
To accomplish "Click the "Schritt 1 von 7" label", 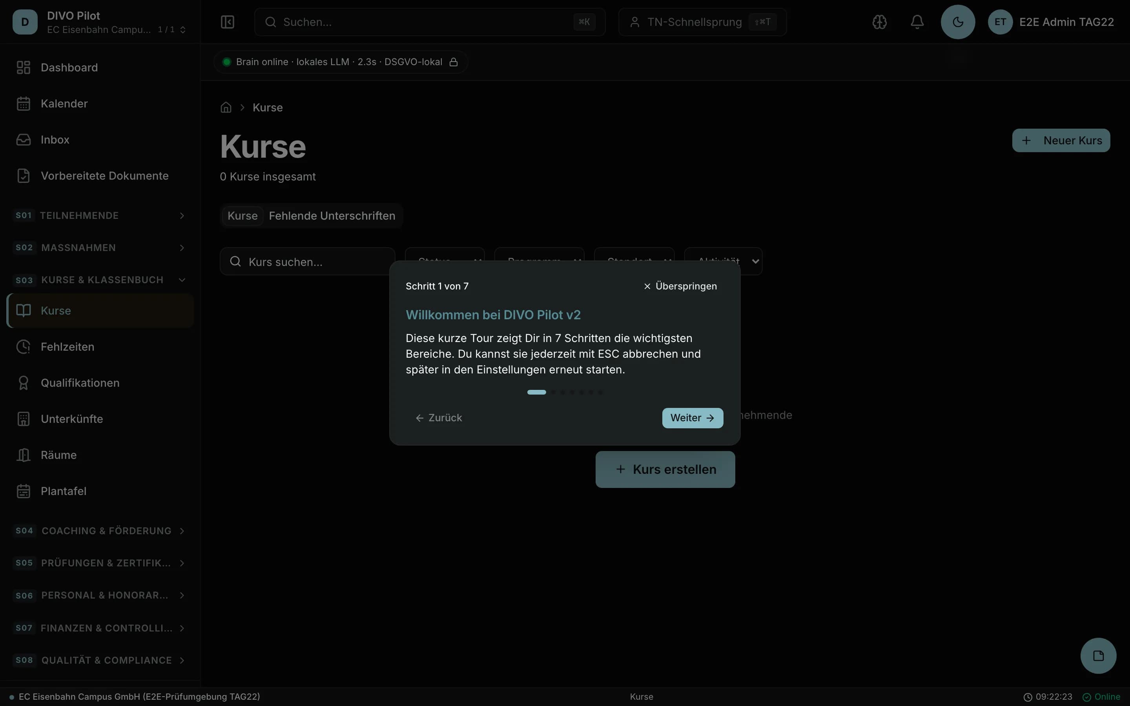I will pyautogui.click(x=437, y=286).
